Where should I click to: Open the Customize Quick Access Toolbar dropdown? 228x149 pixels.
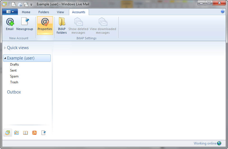click(x=31, y=4)
